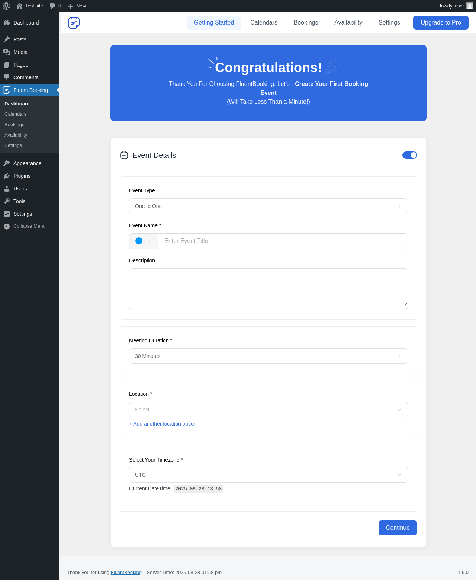476x580 pixels.
Task: Click the Fluent Booking sidebar icon
Action: click(x=7, y=90)
